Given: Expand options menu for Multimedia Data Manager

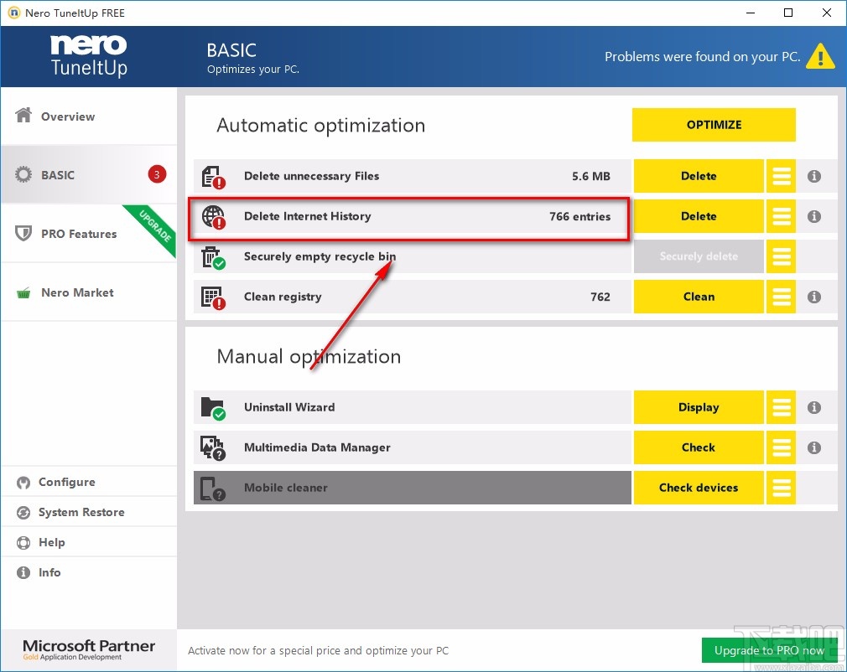Looking at the screenshot, I should click(x=781, y=447).
